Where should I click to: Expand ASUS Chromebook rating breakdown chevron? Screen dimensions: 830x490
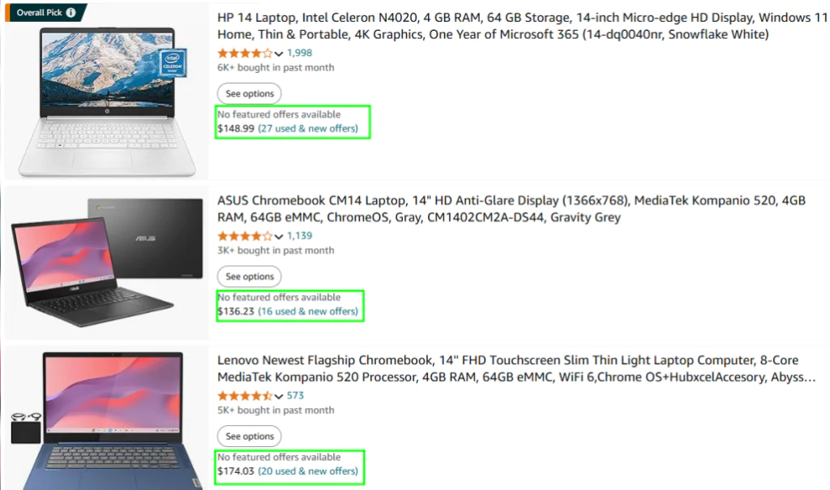280,237
